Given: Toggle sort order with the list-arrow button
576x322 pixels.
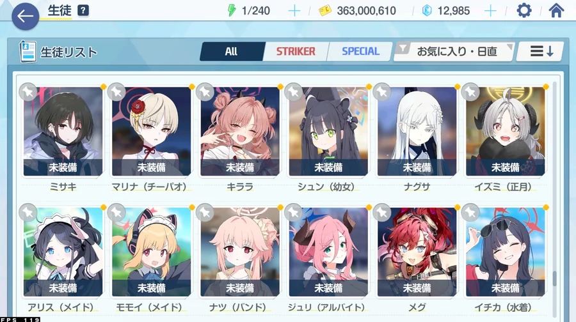Looking at the screenshot, I should (x=540, y=51).
